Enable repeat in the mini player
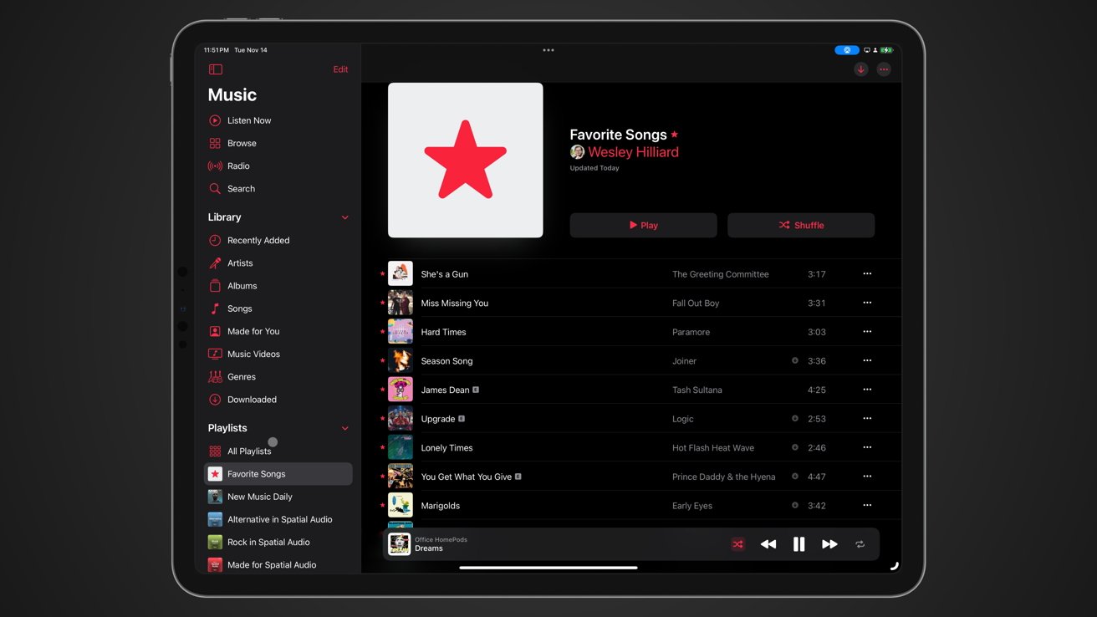Screen dimensions: 1097x617 (860, 543)
